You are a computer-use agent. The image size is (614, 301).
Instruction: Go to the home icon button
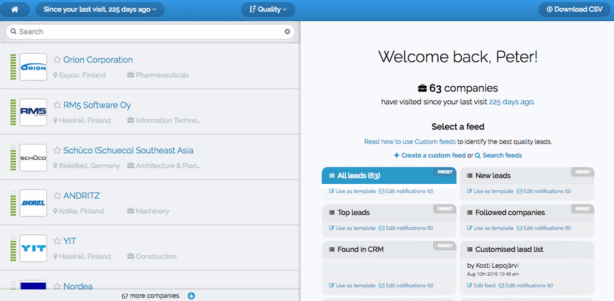tap(15, 10)
